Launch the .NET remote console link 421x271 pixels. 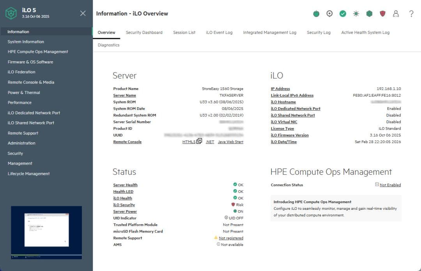(210, 142)
